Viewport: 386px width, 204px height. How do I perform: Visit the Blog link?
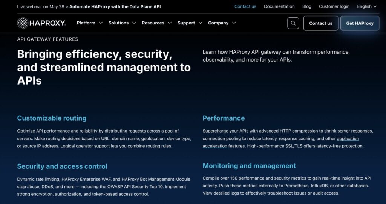click(x=307, y=7)
